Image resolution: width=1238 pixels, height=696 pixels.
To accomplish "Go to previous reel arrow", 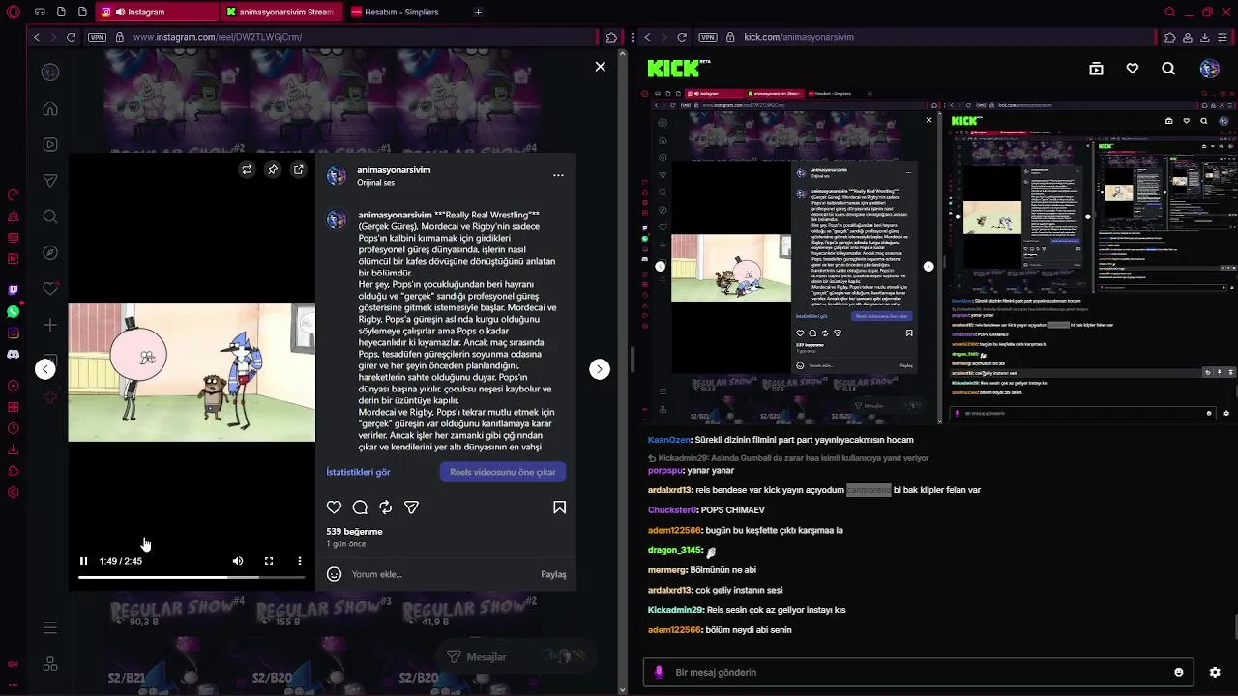I will point(44,369).
